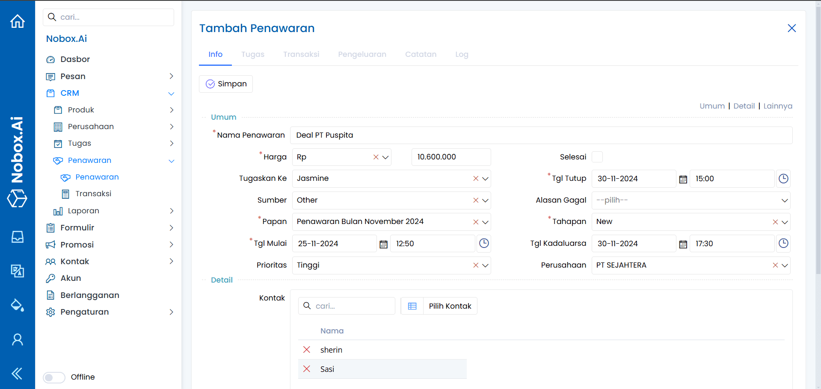The width and height of the screenshot is (821, 389).
Task: Click the translation icon in the blue sidebar
Action: [17, 271]
